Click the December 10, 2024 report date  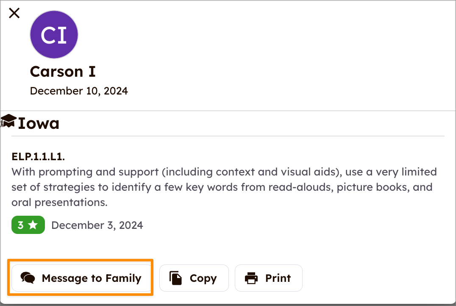pyautogui.click(x=79, y=91)
